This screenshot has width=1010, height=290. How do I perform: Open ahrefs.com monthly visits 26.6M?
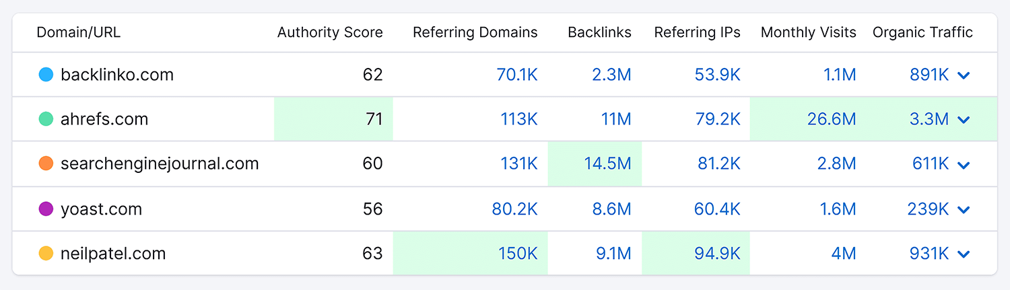click(x=832, y=119)
